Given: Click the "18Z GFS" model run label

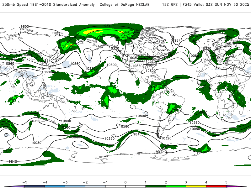Looking at the screenshot, I should pos(170,4).
